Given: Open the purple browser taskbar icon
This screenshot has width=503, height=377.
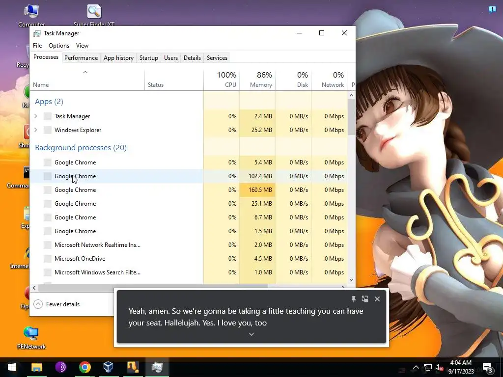Looking at the screenshot, I should tap(60, 367).
